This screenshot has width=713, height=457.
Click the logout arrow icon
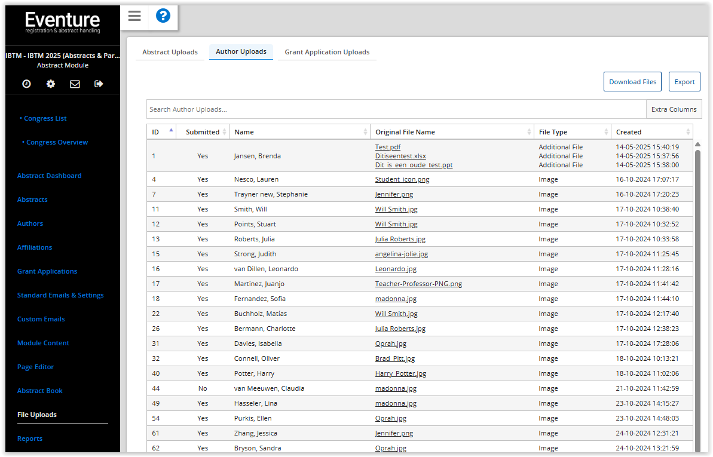(x=99, y=84)
